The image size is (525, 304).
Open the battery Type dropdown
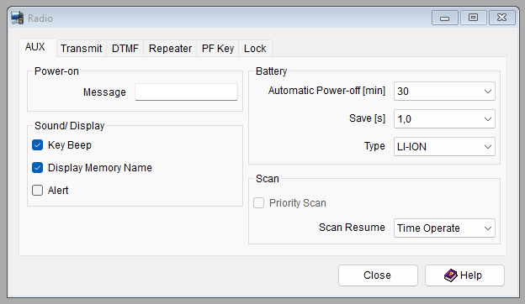(x=444, y=147)
